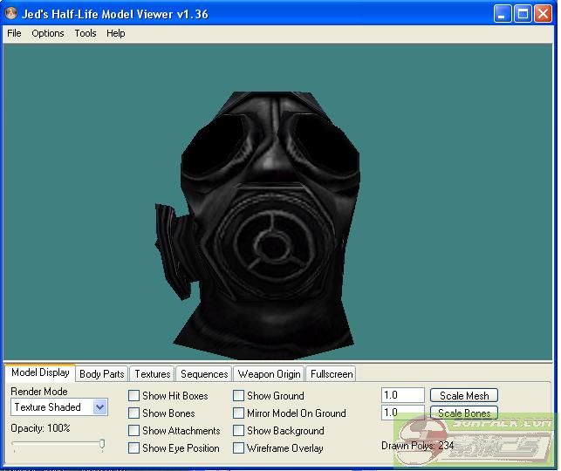Expand the Render Mode dropdown
This screenshot has width=561, height=471.
pos(99,407)
